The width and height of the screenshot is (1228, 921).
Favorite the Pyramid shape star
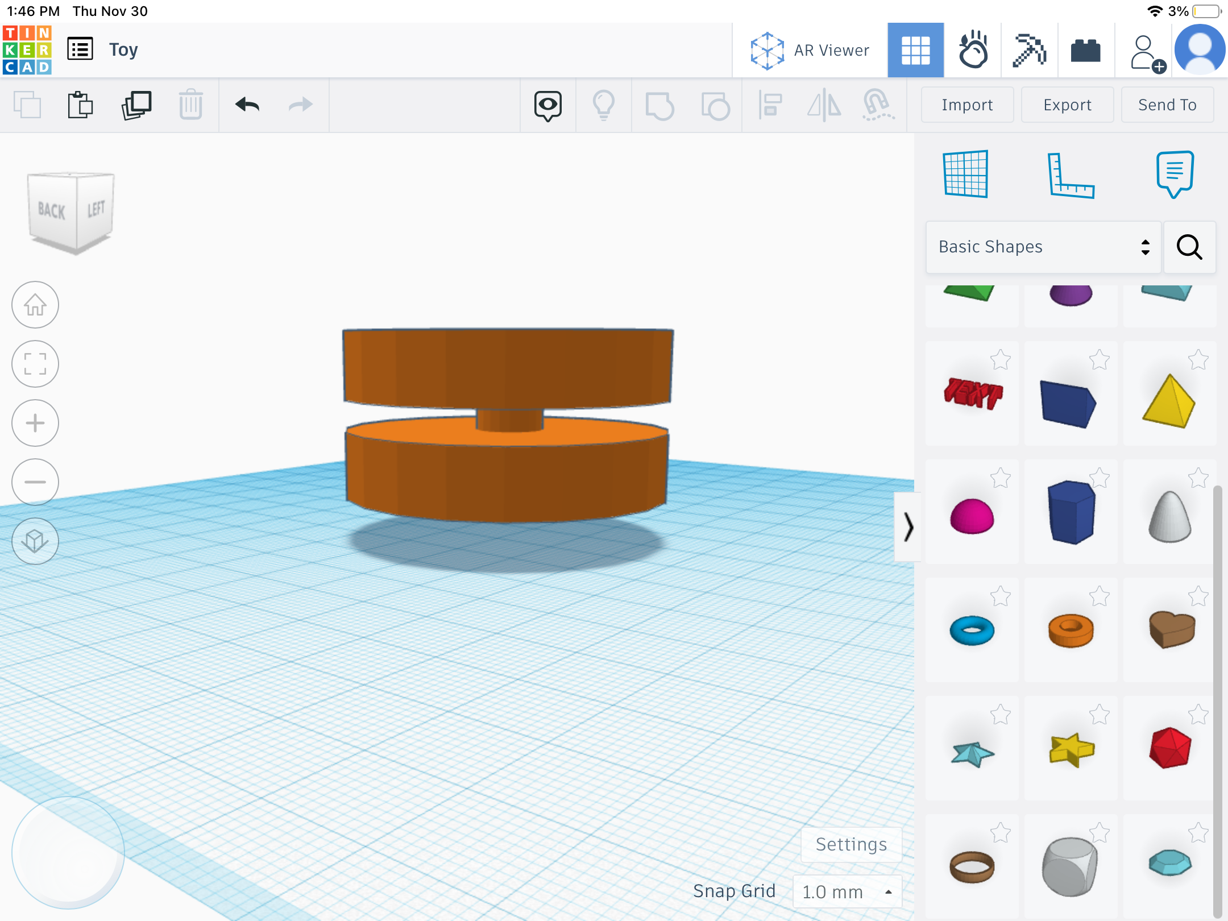1198,360
